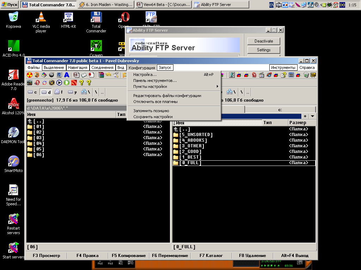The height and width of the screenshot is (270, 361).
Task: Launch World of Warcraft toolbar icon
Action: [52, 83]
